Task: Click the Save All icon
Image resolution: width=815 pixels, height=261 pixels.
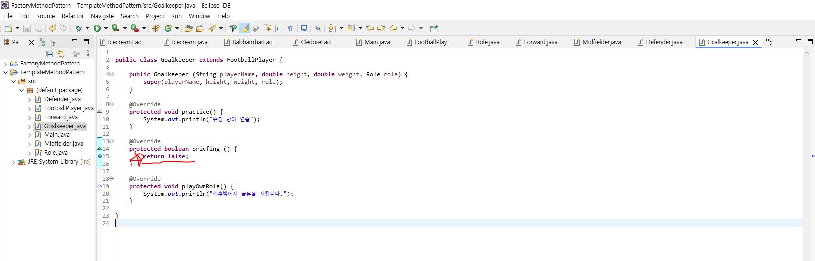Action: [x=38, y=28]
